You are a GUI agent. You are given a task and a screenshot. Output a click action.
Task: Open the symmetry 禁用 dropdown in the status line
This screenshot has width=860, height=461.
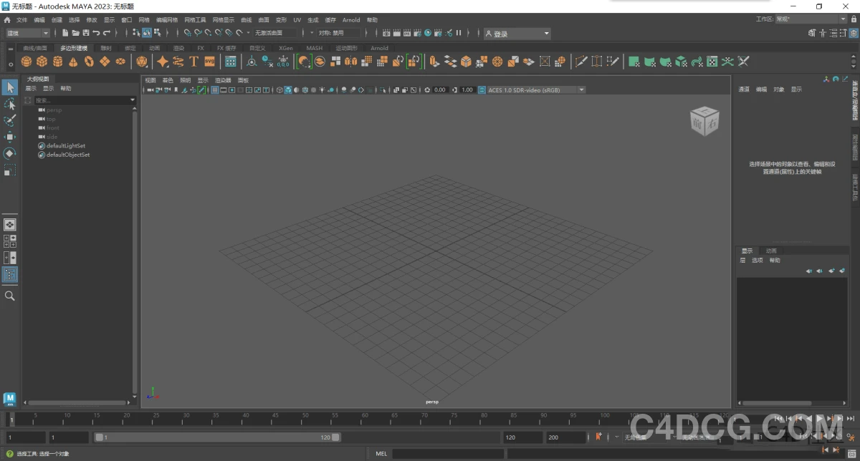click(x=337, y=33)
